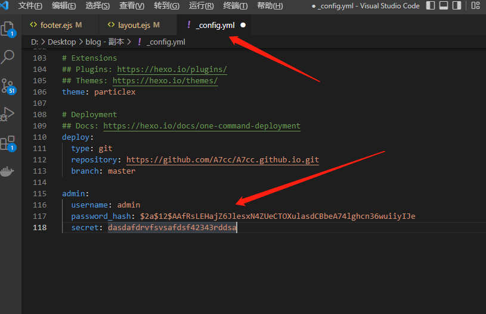Open the A7cc.github.io.git repository link

point(222,160)
